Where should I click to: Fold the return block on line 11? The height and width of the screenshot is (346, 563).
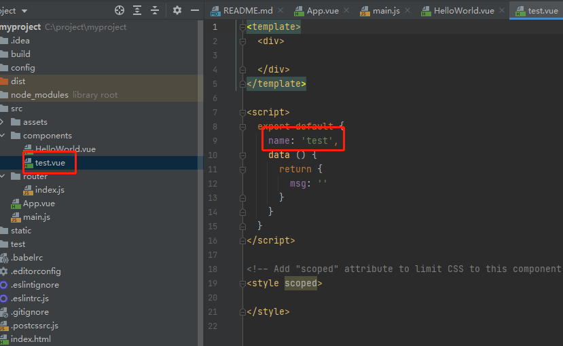pos(242,170)
